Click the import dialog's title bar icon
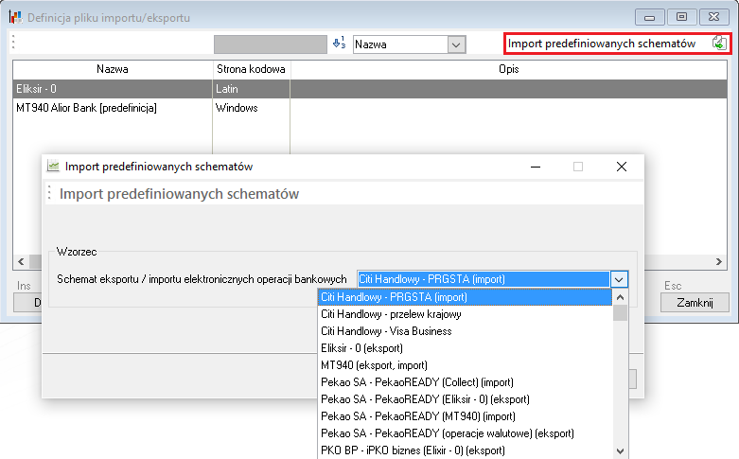 click(53, 167)
